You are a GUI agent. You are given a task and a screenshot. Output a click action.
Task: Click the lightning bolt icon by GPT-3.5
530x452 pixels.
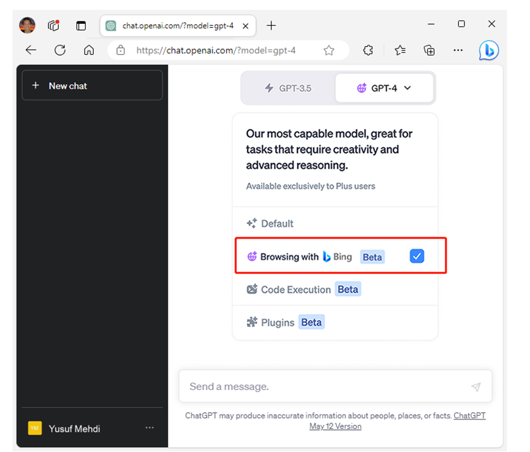[x=269, y=88]
